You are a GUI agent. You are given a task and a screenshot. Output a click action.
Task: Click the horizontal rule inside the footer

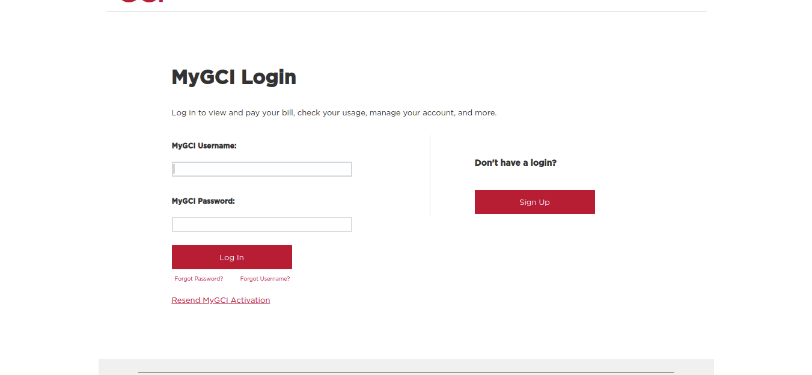pos(406,372)
